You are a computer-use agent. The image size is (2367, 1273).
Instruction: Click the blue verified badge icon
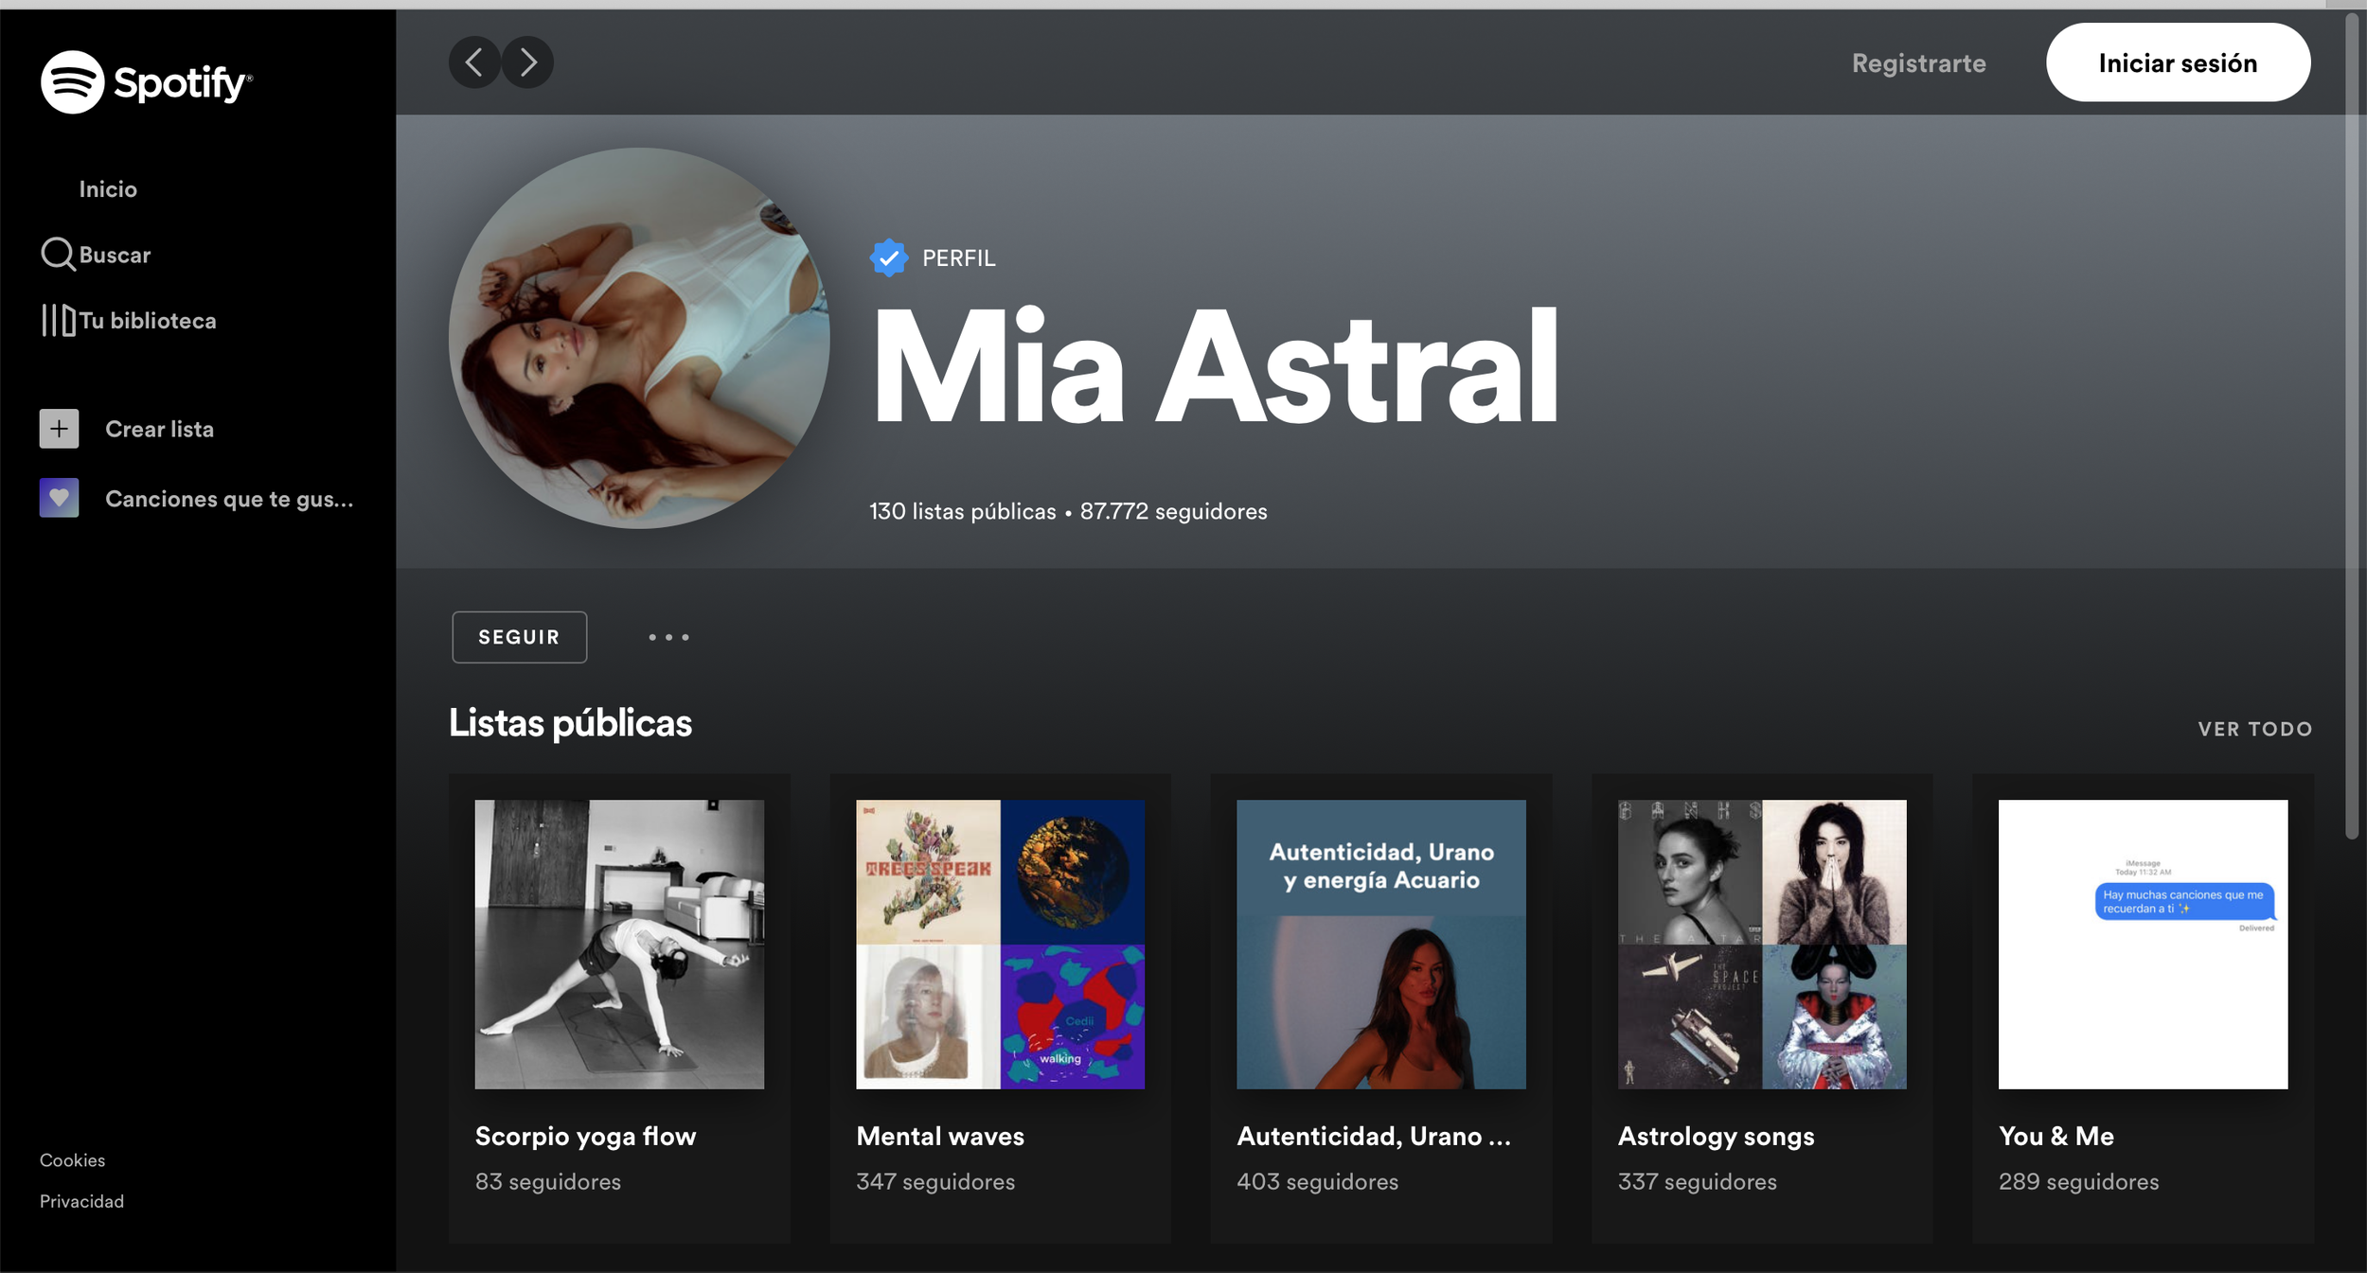(888, 257)
